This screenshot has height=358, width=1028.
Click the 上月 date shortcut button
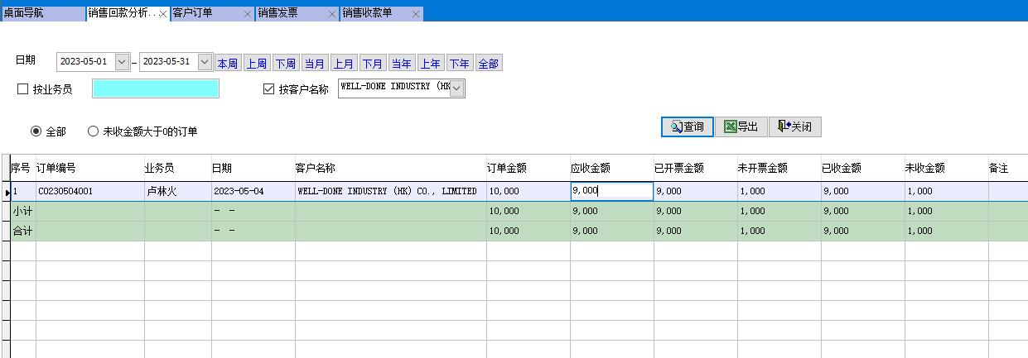click(343, 64)
